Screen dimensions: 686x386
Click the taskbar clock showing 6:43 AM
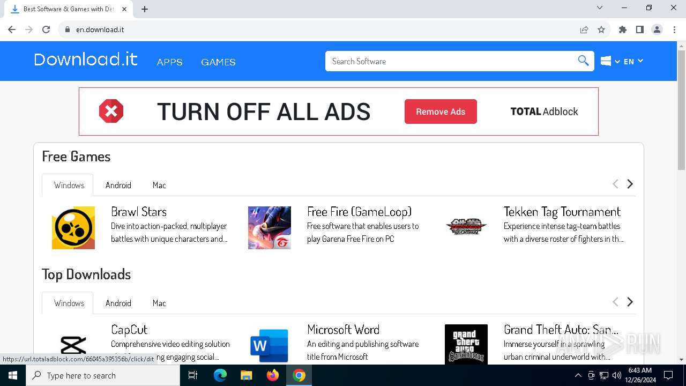tap(639, 375)
